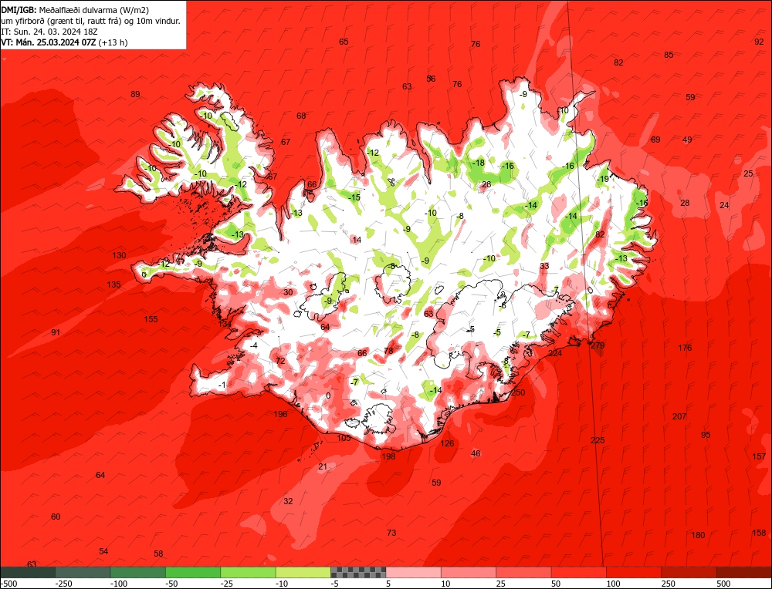
Task: Click the ocean value '68' in the north
Action: click(x=301, y=116)
